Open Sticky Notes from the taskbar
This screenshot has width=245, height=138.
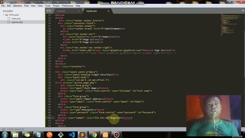tap(27, 135)
